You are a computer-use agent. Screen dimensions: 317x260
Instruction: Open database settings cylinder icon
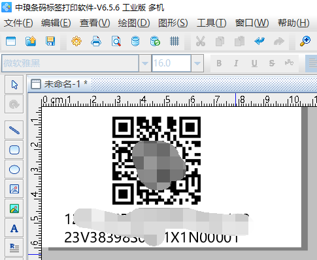tap(135, 41)
